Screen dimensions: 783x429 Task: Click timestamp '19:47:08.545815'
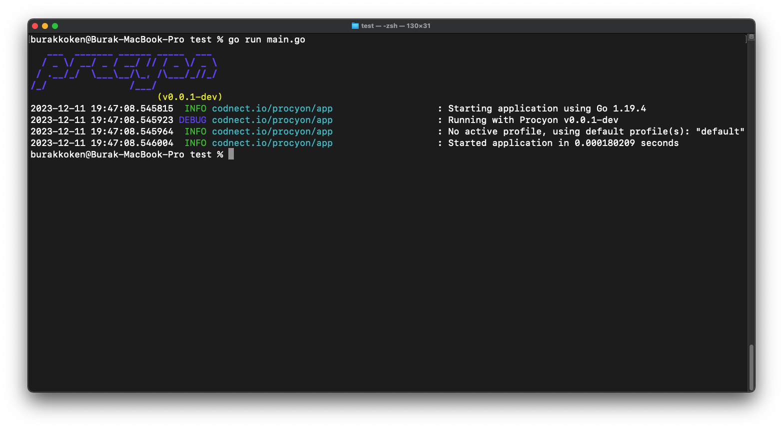click(x=132, y=108)
